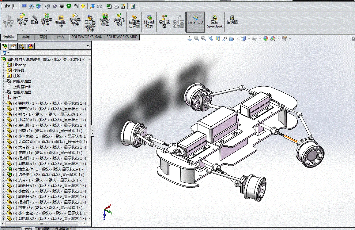Open dropdown arrow under 线性零部件
Viewport: 355px width, 230px height.
coord(47,30)
